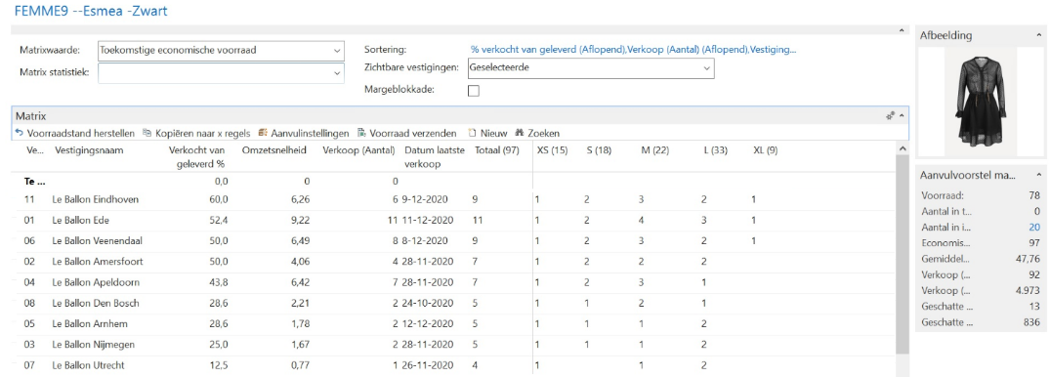
Task: Click the 60,0 percentage cell
Action: pyautogui.click(x=219, y=199)
